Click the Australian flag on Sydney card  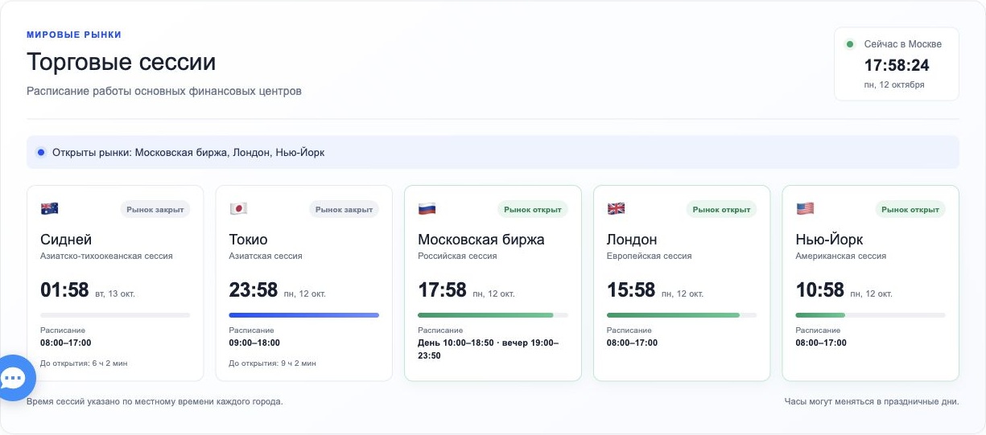pyautogui.click(x=49, y=209)
